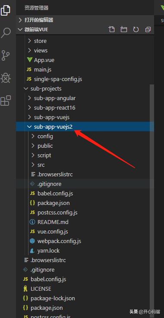Refresh the explorer with the refresh icon
Image resolution: width=164 pixels, height=318 pixels.
pos(136,29)
